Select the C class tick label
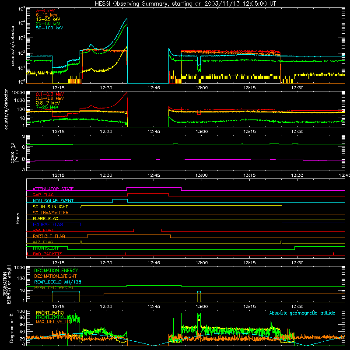The height and width of the screenshot is (350, 350). [24, 147]
